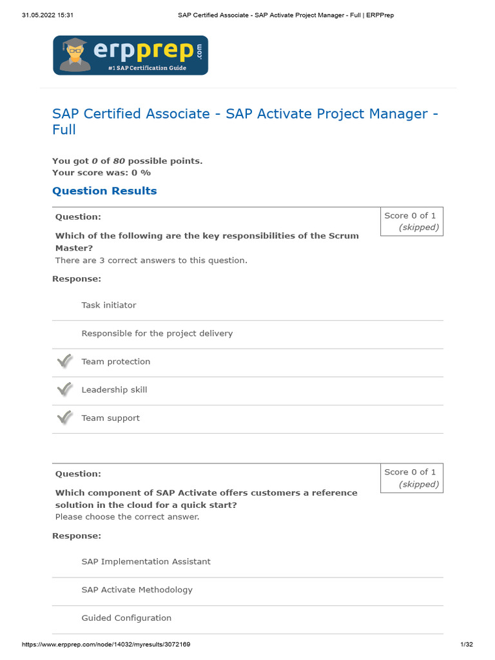Click the Your score was 0 % line
Viewport: 495px width, 660px height.
pos(101,173)
